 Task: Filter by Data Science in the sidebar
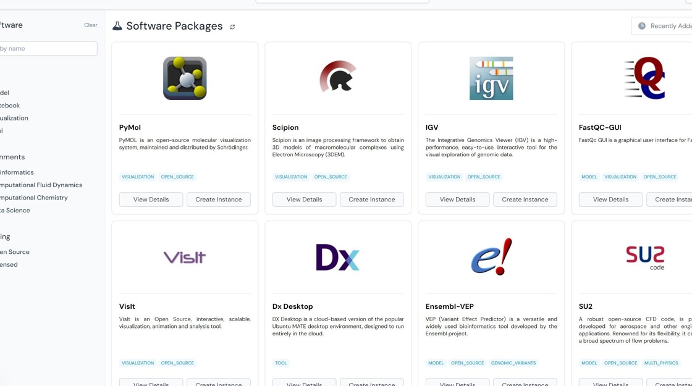pos(15,210)
